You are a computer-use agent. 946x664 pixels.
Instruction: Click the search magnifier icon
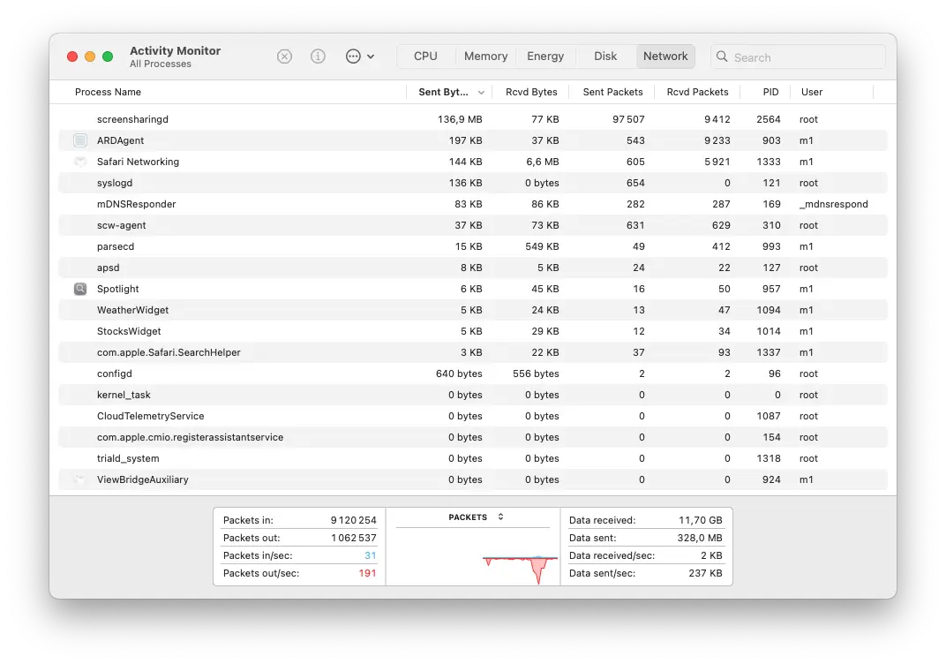point(721,57)
